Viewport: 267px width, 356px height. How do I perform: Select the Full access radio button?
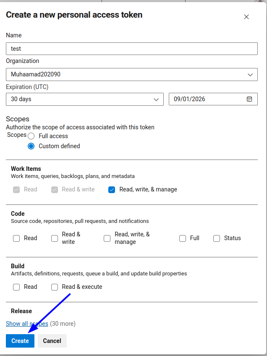coord(31,136)
